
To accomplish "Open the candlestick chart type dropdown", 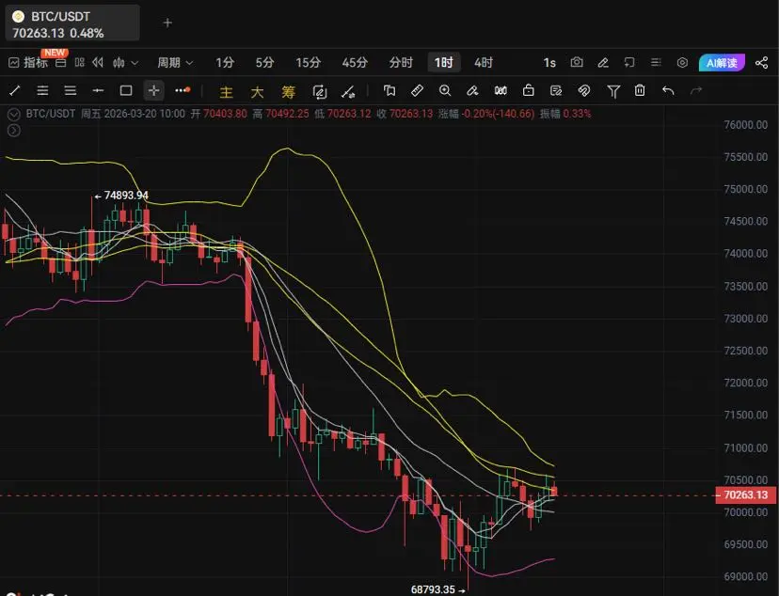I will [x=125, y=63].
